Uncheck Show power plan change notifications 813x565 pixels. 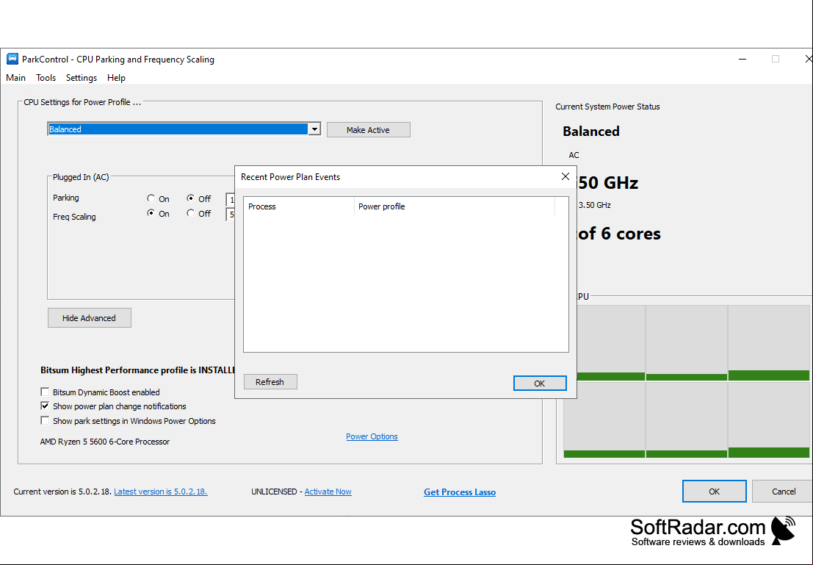tap(45, 406)
